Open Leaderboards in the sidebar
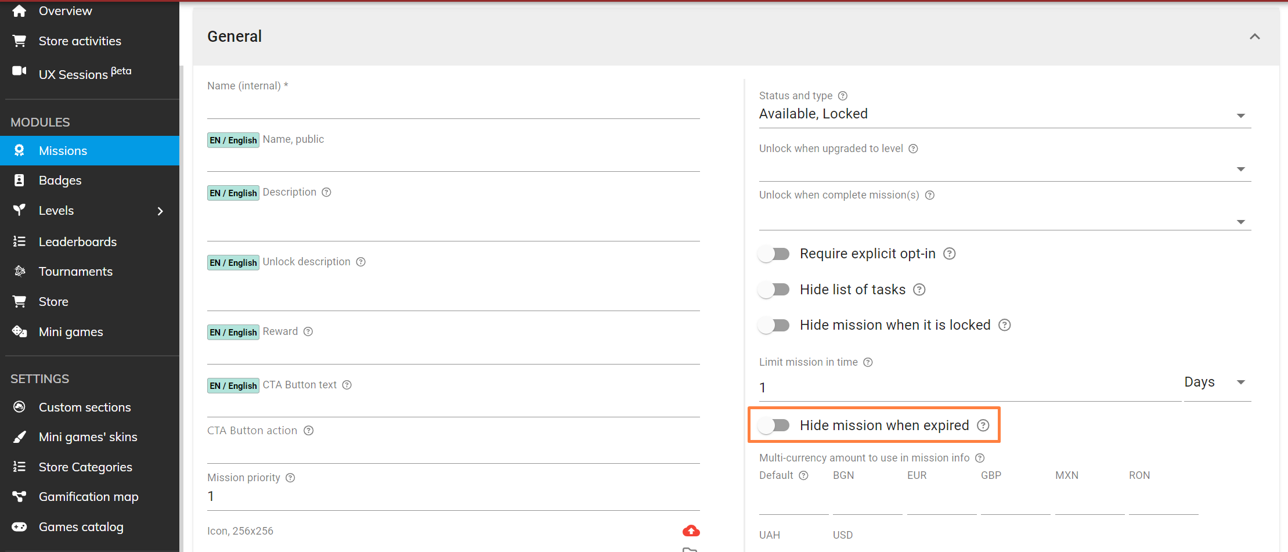The image size is (1288, 552). [x=78, y=241]
